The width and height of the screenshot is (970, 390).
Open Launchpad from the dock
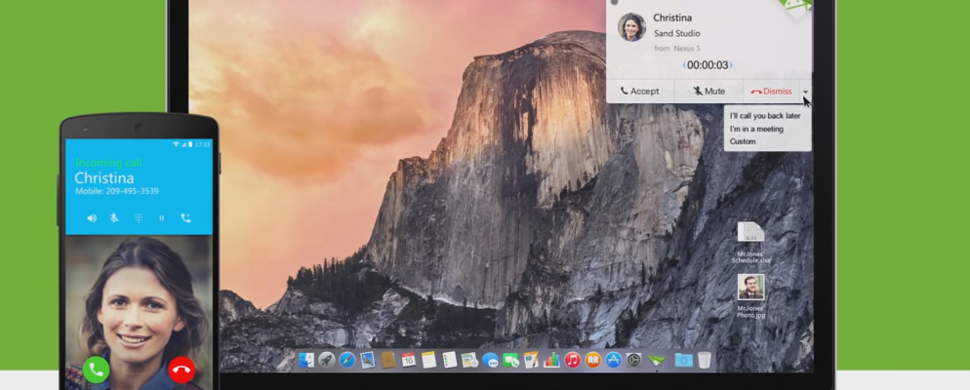click(327, 360)
